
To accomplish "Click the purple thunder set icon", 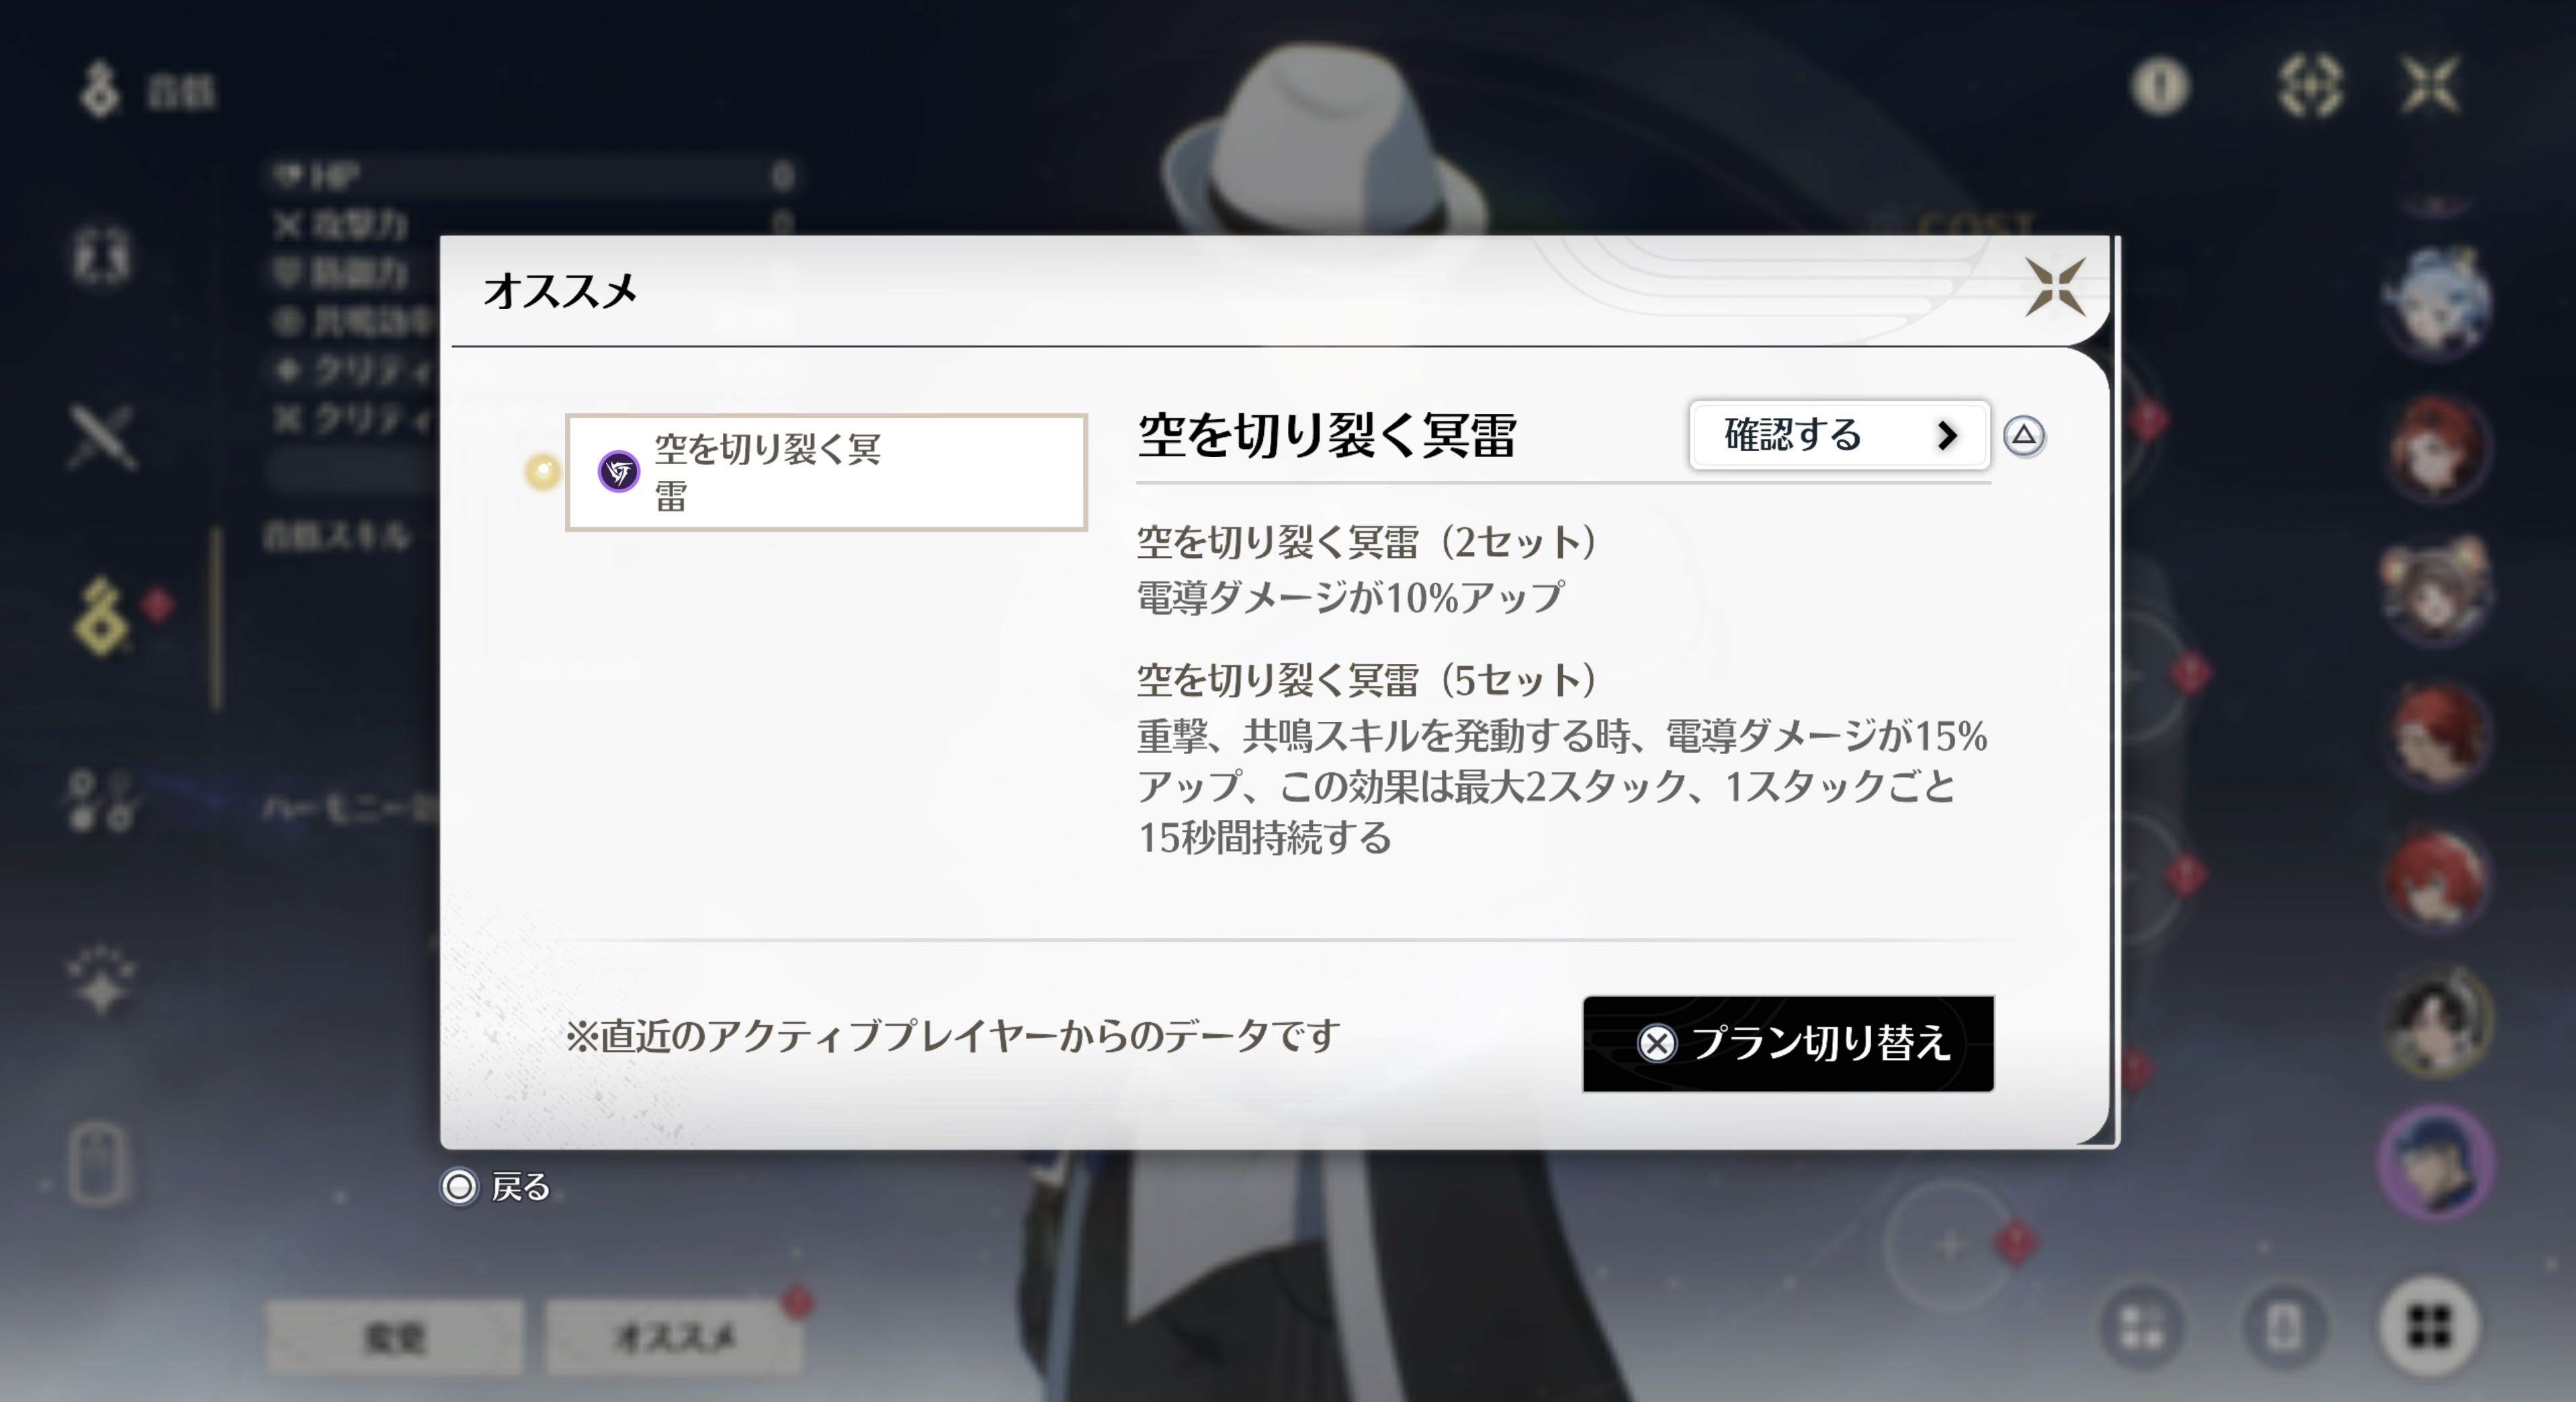I will tap(618, 471).
